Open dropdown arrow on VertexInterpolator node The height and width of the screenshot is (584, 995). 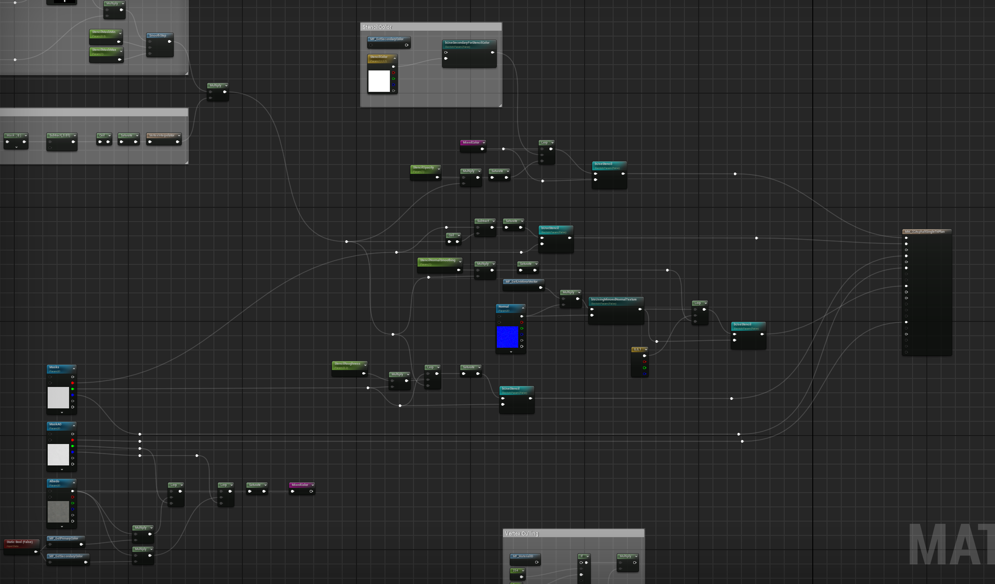pos(179,136)
